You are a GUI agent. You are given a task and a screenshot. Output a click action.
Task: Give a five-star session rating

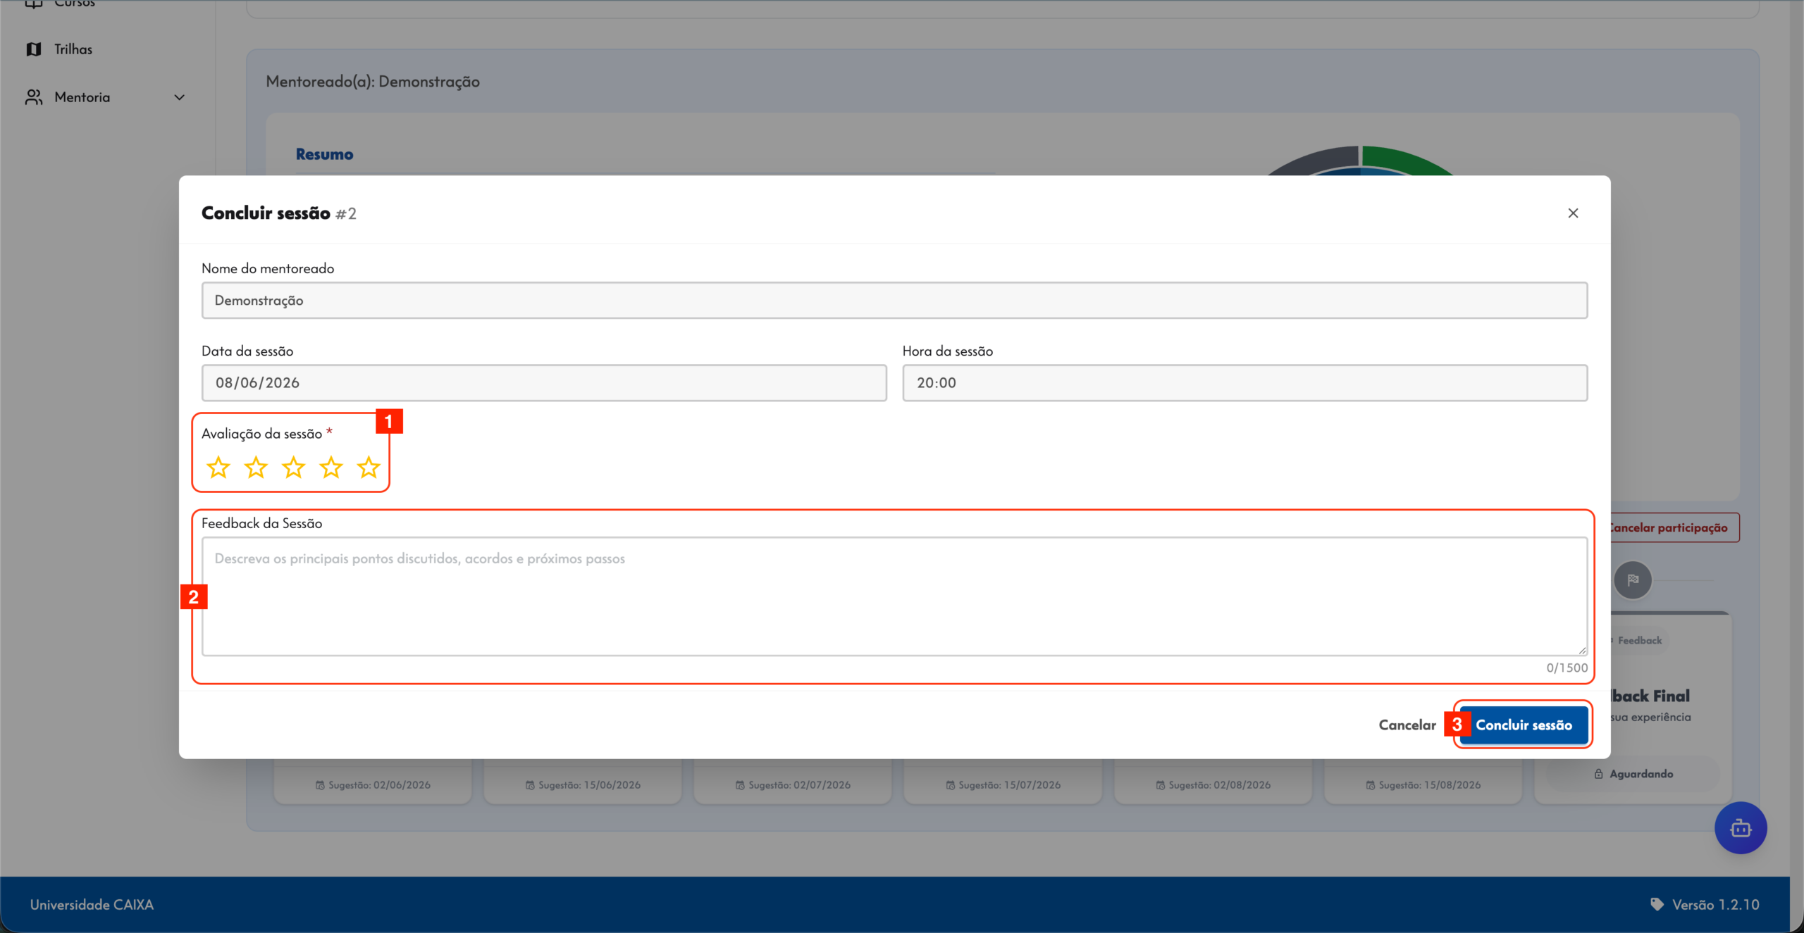[x=369, y=467]
